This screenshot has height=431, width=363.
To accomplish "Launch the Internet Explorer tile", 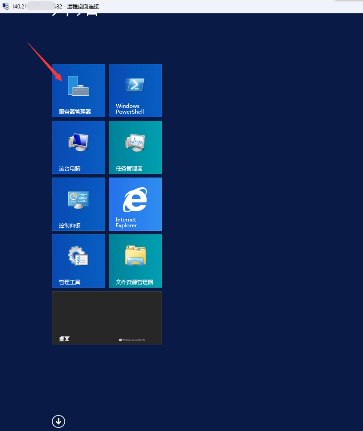I will click(x=135, y=204).
